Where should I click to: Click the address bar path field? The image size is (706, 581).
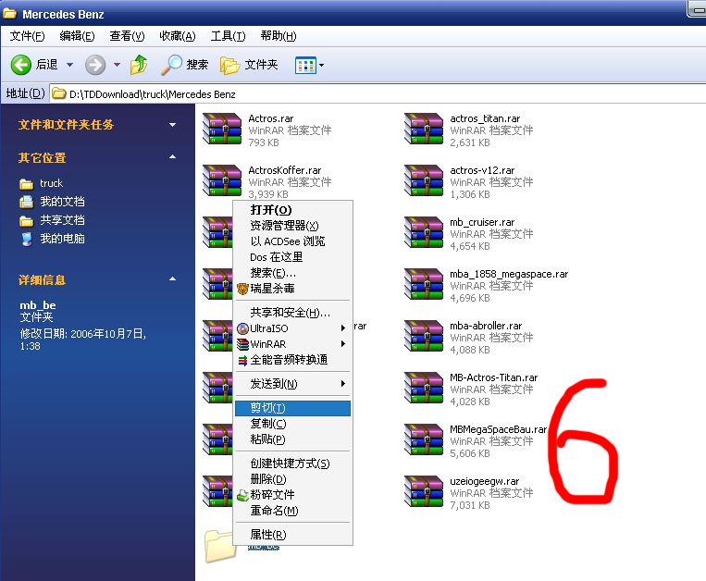click(x=370, y=93)
